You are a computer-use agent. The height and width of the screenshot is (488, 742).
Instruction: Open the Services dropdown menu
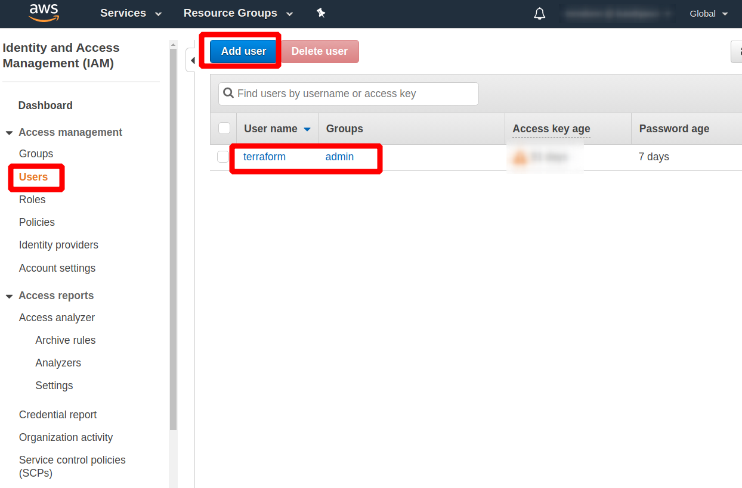coord(131,13)
